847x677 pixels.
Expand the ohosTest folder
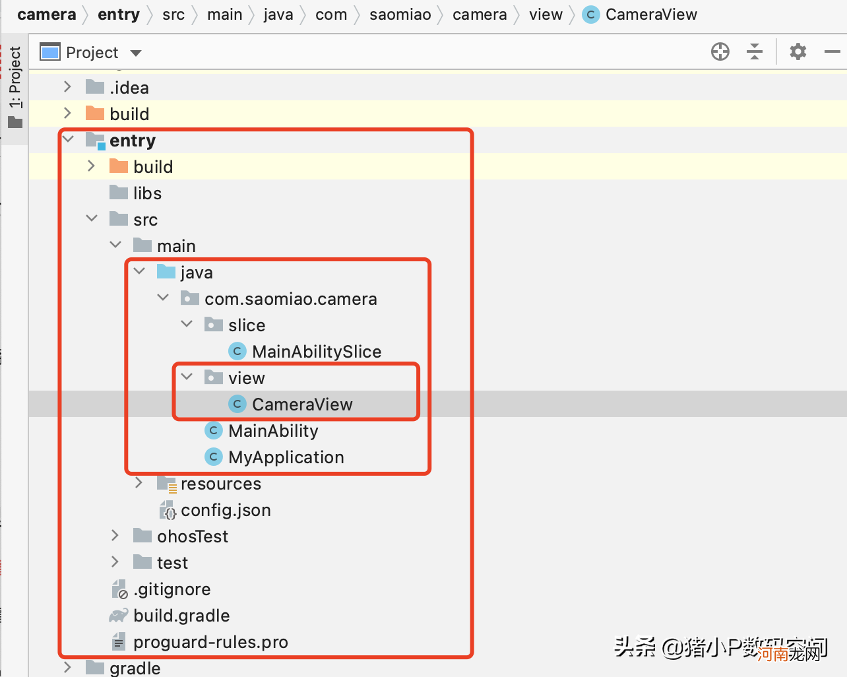(x=115, y=535)
